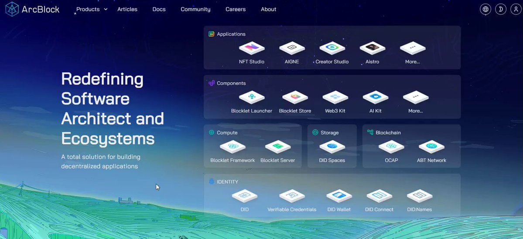523x239 pixels.
Task: Open the DID:Names tile icon
Action: pyautogui.click(x=420, y=196)
